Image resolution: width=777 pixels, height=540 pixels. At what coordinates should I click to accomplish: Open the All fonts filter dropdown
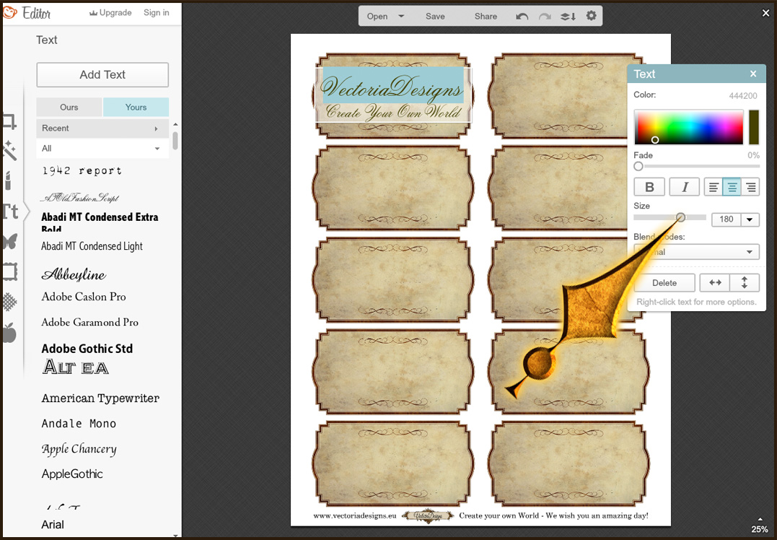tap(102, 148)
